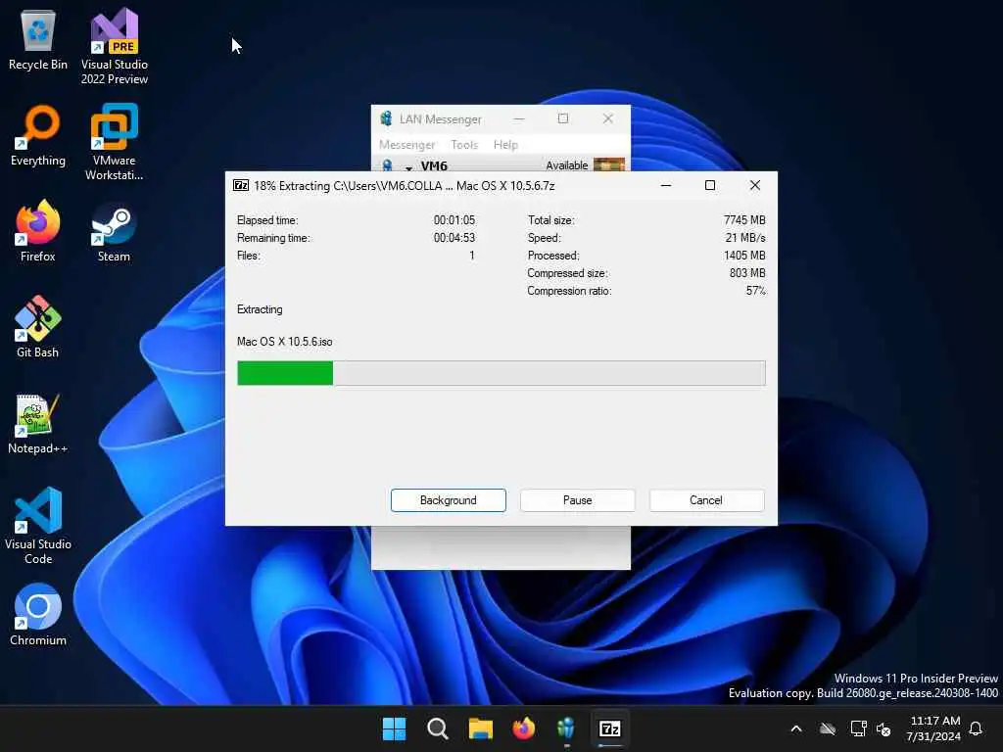Send extraction to Background
The width and height of the screenshot is (1003, 752).
pyautogui.click(x=449, y=500)
